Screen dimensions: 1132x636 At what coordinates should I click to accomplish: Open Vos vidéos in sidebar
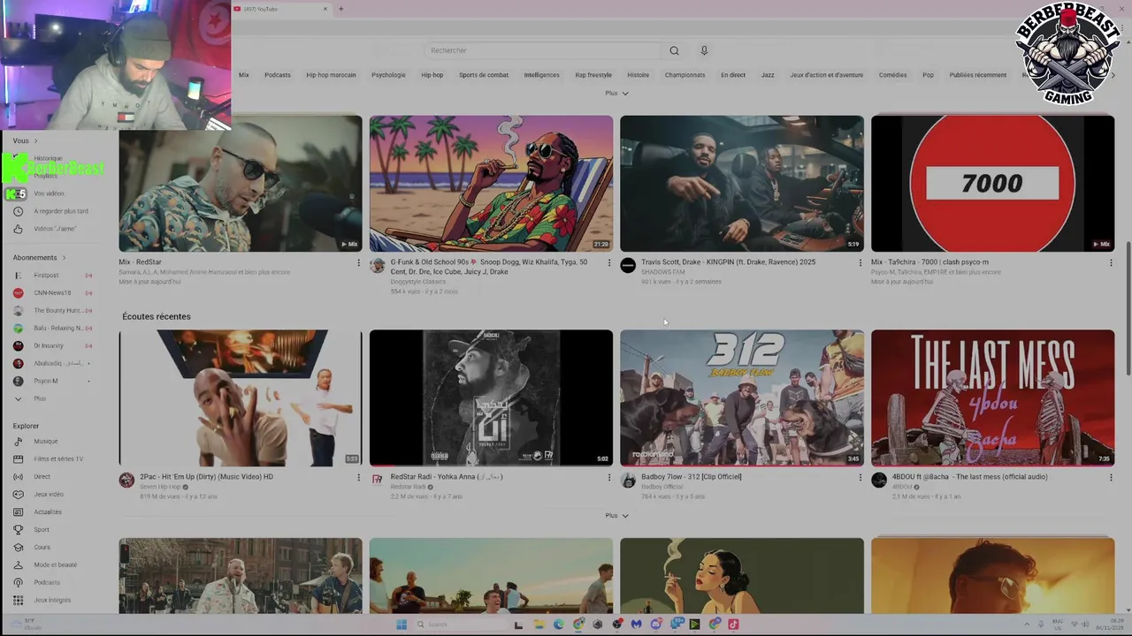(49, 193)
